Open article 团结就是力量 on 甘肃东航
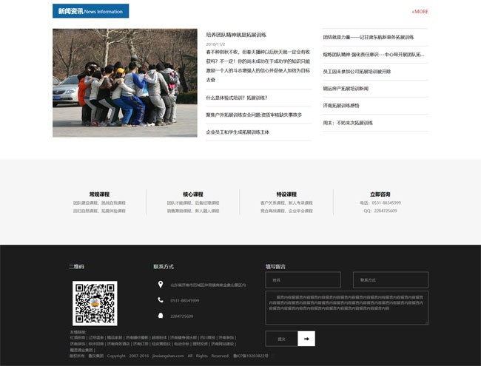 point(368,38)
